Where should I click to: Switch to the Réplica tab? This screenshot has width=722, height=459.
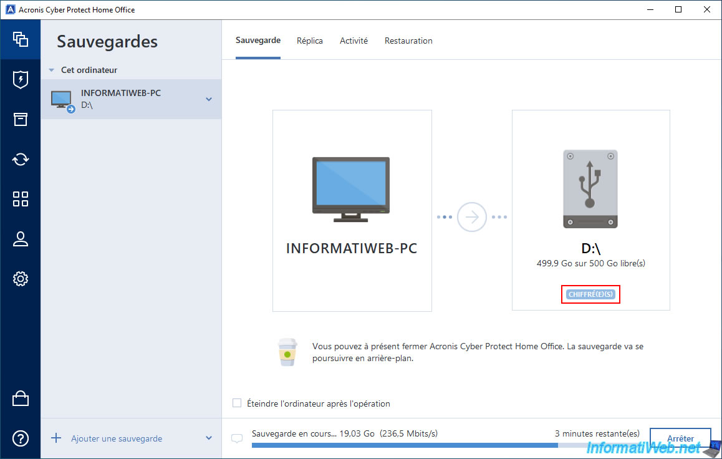click(309, 41)
